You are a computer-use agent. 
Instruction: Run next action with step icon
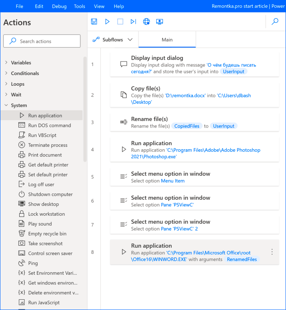pos(133,22)
